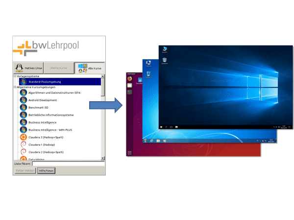Screen dimensions: 294x220
Task: Click the Ubuntu icon beside Cloudera 3 (Hadoop+Spark)
Action: (x=23, y=137)
